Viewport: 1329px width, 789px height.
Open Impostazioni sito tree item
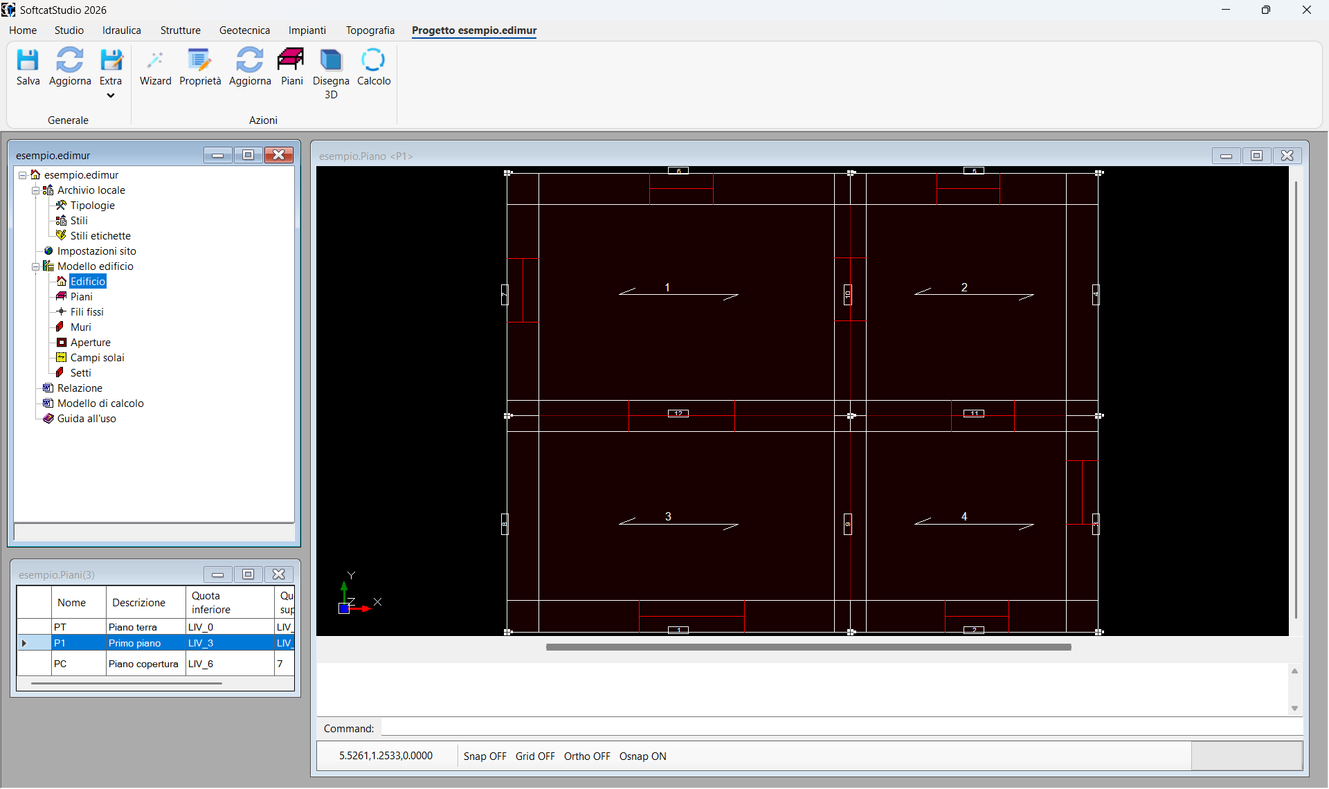click(x=96, y=251)
